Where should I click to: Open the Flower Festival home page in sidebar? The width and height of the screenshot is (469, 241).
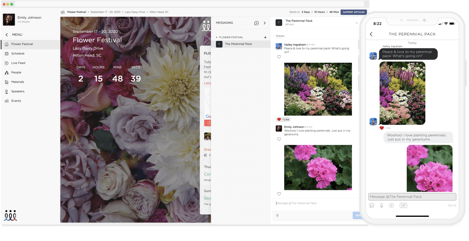(30, 44)
